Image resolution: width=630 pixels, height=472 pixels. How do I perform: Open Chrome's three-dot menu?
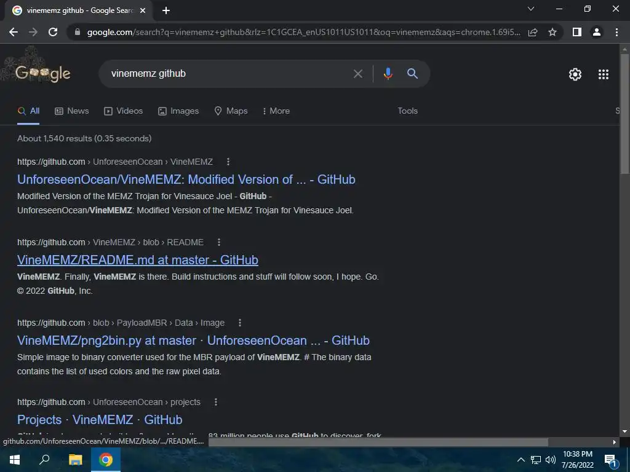pyautogui.click(x=616, y=32)
